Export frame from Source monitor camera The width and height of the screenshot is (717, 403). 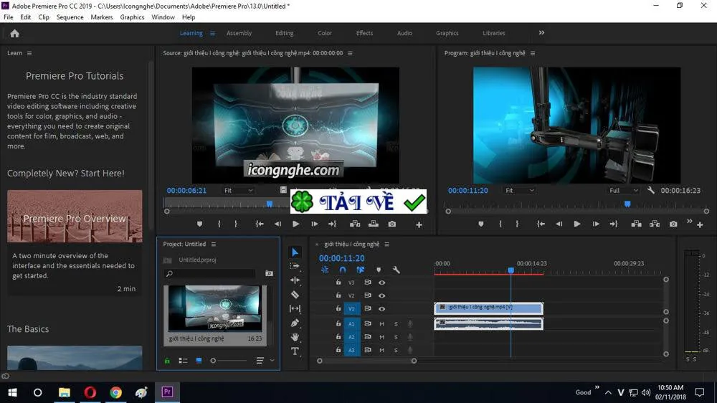click(392, 224)
